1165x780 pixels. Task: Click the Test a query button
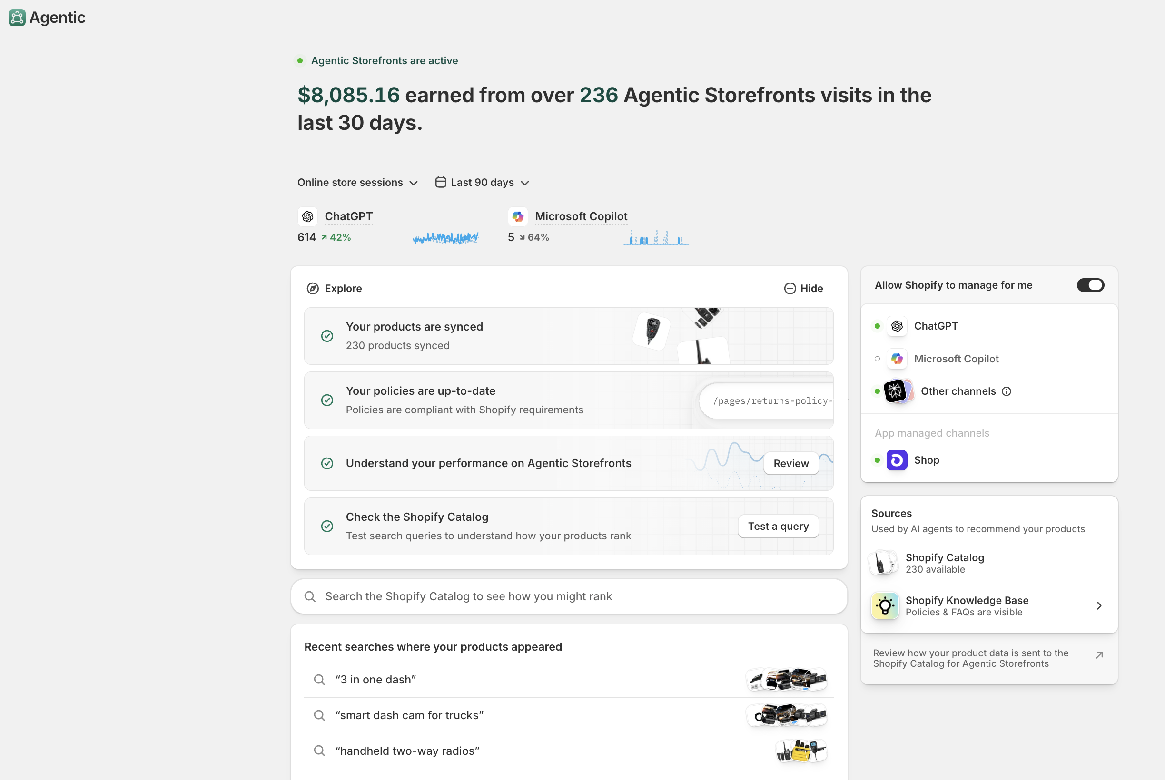click(x=778, y=526)
